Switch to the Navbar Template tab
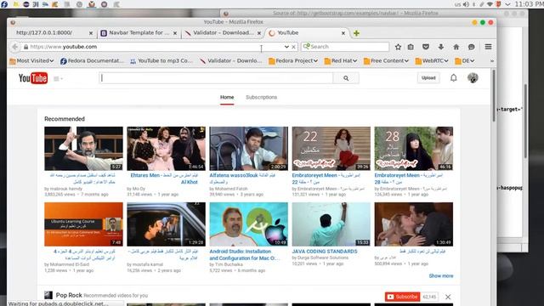544x306 pixels. coord(139,33)
